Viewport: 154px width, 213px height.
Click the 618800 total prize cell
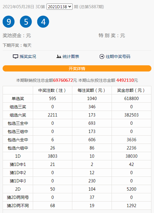[x=131, y=99]
